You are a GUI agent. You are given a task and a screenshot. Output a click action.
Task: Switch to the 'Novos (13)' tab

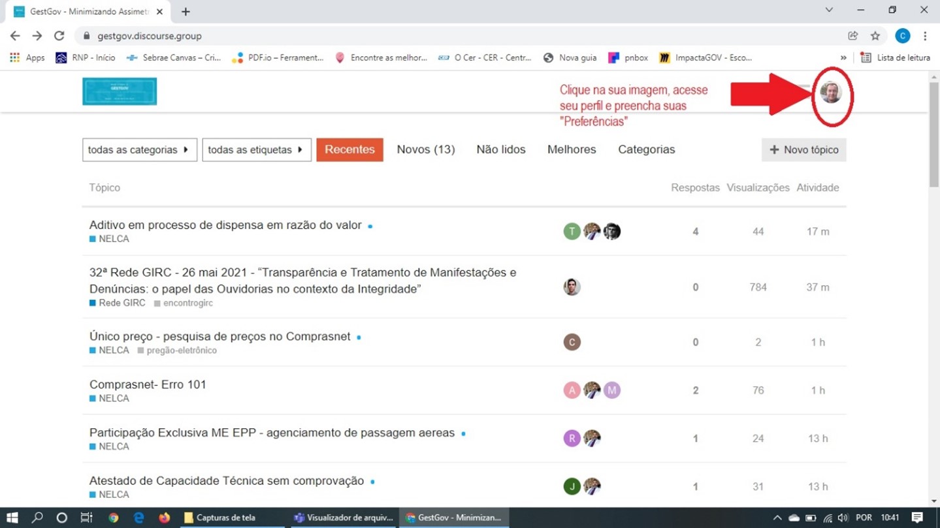point(425,149)
